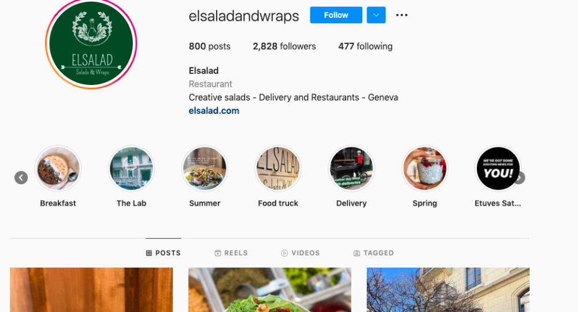578x312 pixels.
Task: Open the three-dot more options menu
Action: point(402,15)
